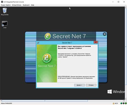Image resolution: width=127 pixels, height=105 pixels.
Task: Minimize the iLO Integrated Remote Console window
Action: point(113,2)
